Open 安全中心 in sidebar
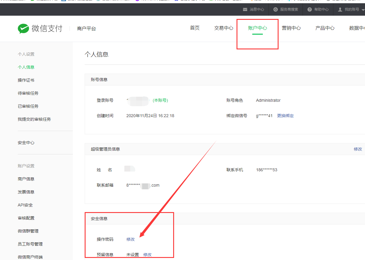Image resolution: width=365 pixels, height=260 pixels. click(26, 143)
